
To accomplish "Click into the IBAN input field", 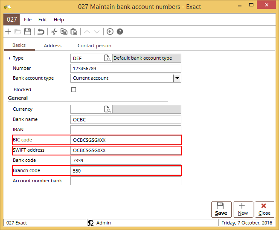I will tap(125, 130).
